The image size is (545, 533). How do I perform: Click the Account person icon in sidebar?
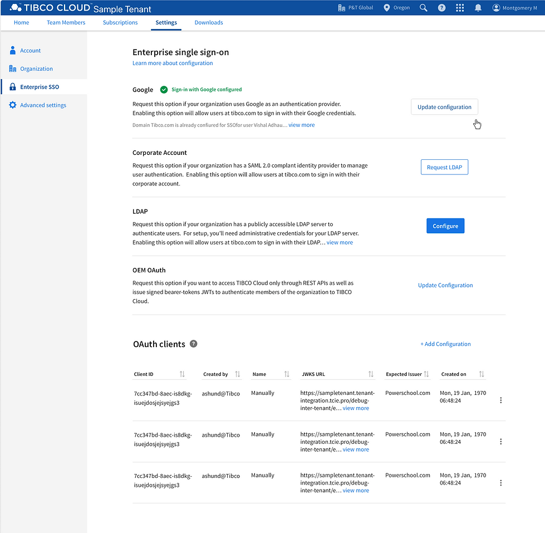point(12,51)
